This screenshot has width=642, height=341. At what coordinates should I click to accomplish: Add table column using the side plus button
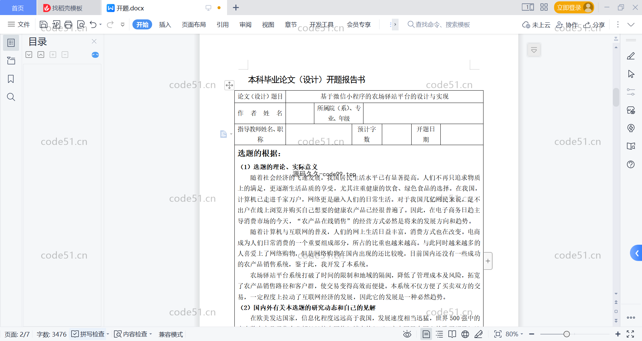488,261
